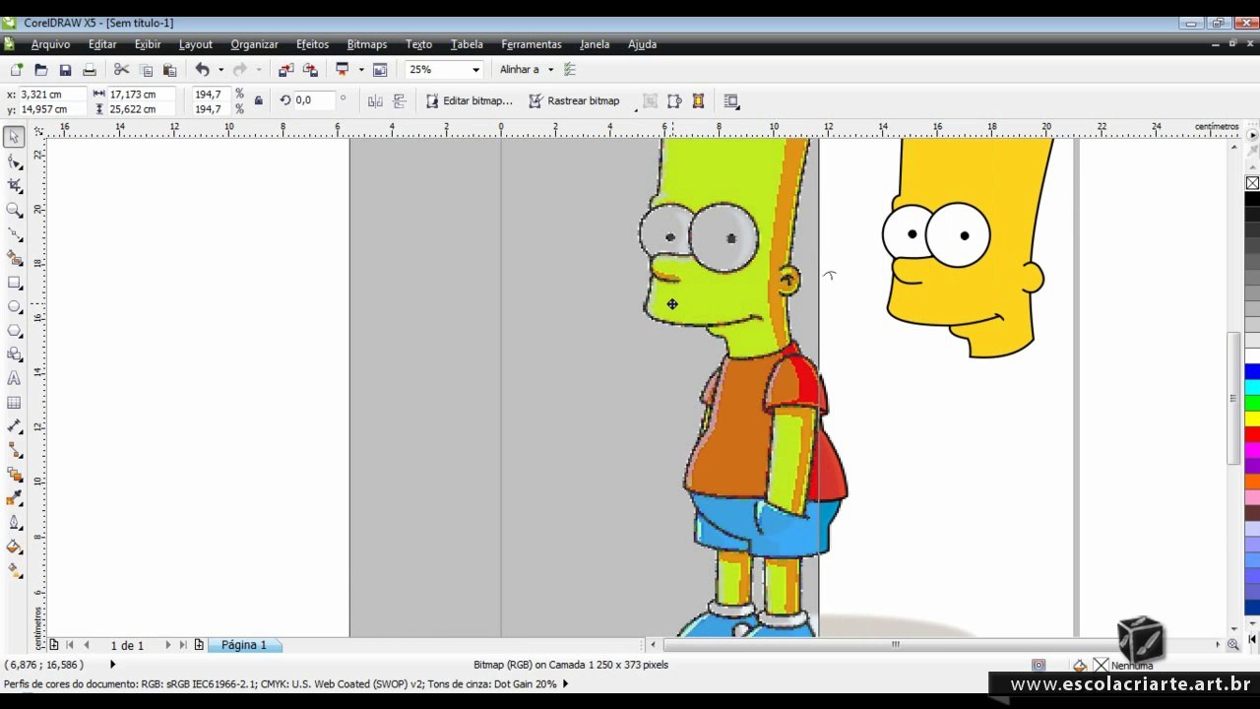This screenshot has width=1260, height=709.
Task: Open the undo history dropdown arrow
Action: pyautogui.click(x=220, y=70)
